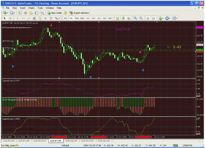Click the chart shift triangle marker at chart top

pyautogui.click(x=157, y=22)
